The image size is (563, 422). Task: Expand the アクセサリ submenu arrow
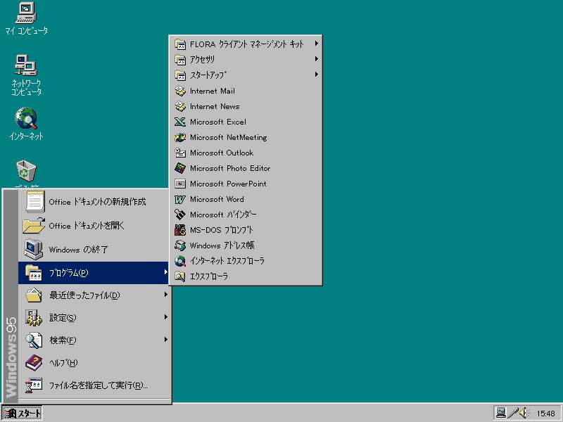click(316, 59)
